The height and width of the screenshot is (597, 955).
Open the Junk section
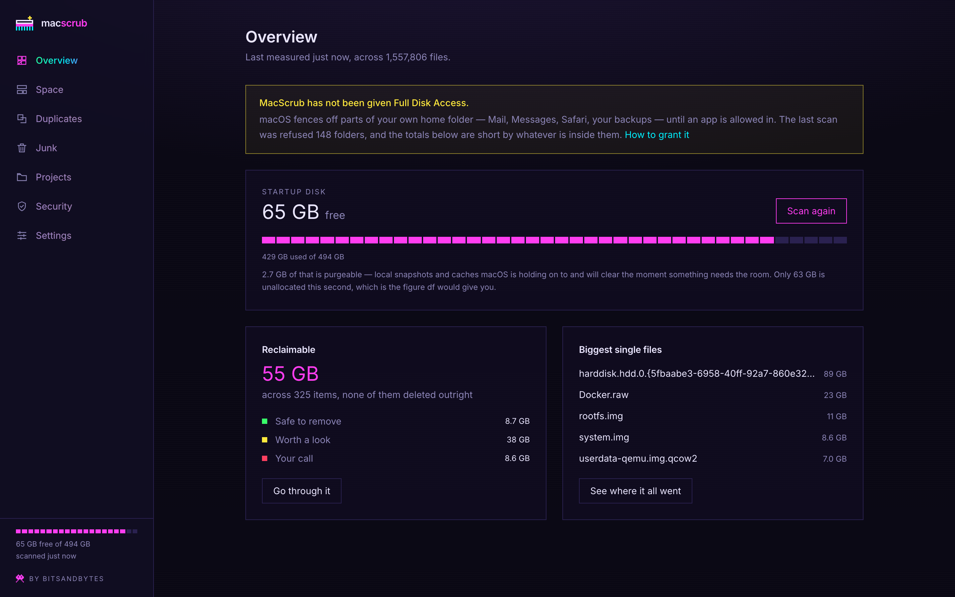point(46,148)
